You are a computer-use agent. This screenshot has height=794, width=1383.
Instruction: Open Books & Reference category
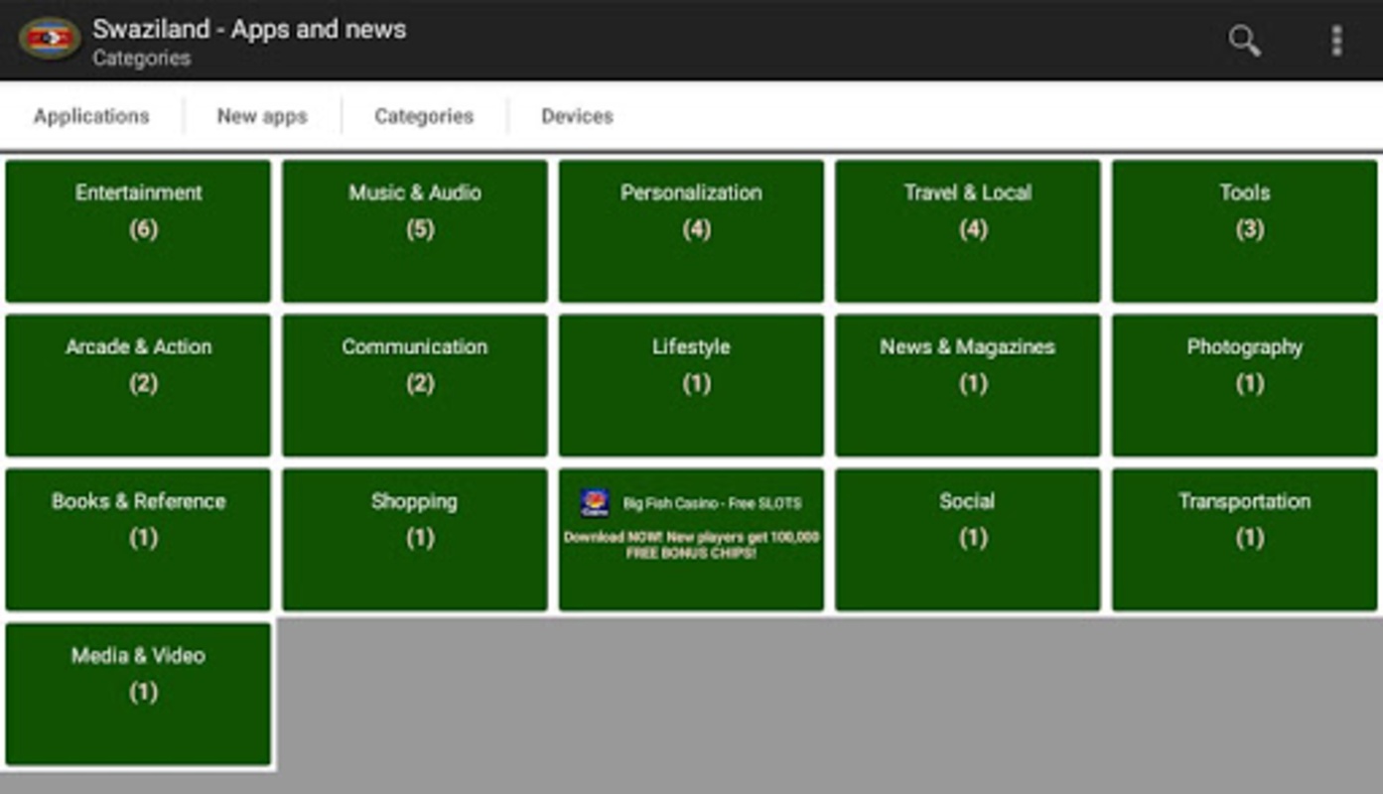[x=138, y=540]
